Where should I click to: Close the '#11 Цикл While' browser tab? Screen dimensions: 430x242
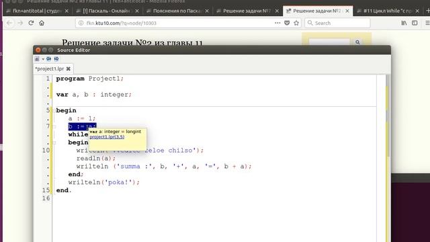click(417, 11)
